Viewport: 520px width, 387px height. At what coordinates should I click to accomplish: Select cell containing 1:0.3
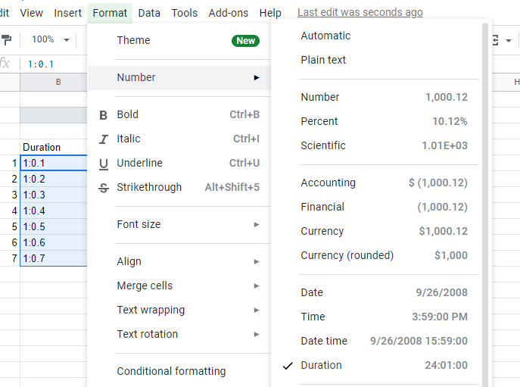click(54, 195)
